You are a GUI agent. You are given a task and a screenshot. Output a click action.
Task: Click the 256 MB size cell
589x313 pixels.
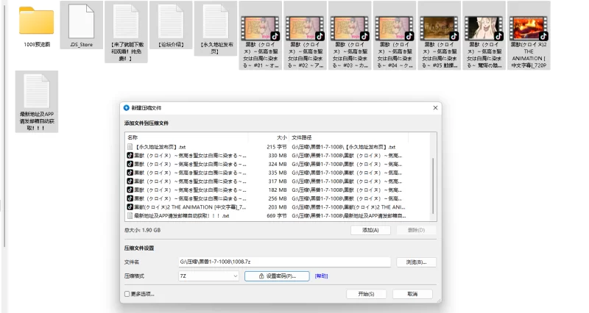tap(278, 198)
